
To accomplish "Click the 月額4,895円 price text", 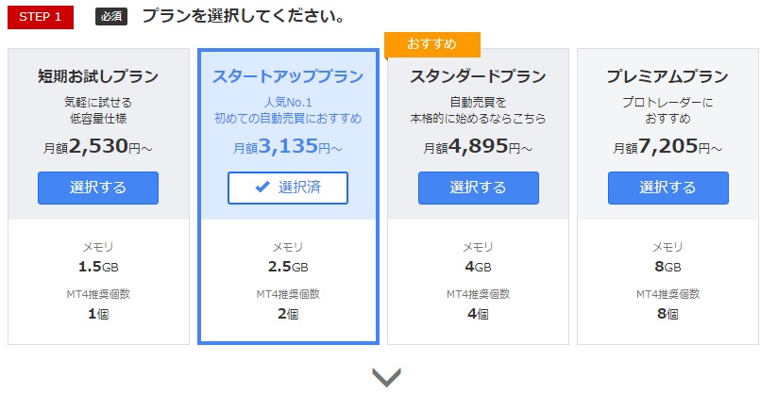I will pos(478,146).
